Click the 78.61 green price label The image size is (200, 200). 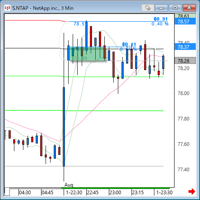(185, 16)
